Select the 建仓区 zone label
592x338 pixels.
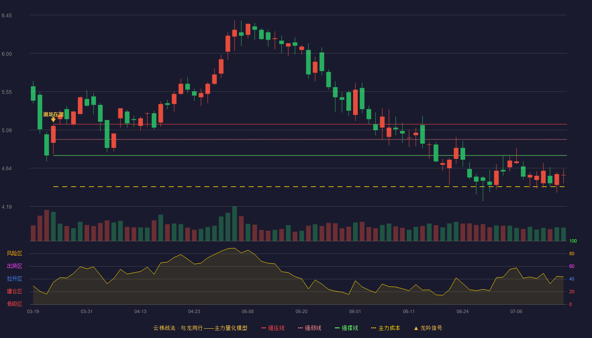[14, 292]
